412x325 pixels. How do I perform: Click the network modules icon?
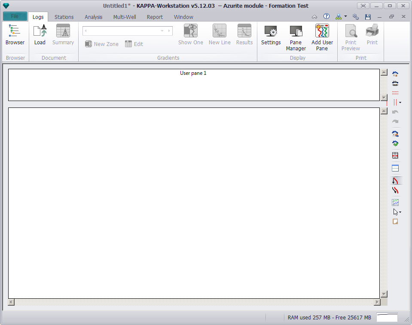pyautogui.click(x=339, y=17)
